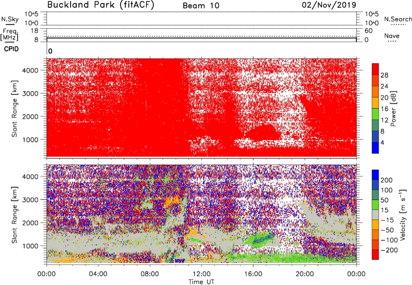The height and width of the screenshot is (285, 412).
Task: Click the "1000" tick in the power panel
Action: pos(30,139)
